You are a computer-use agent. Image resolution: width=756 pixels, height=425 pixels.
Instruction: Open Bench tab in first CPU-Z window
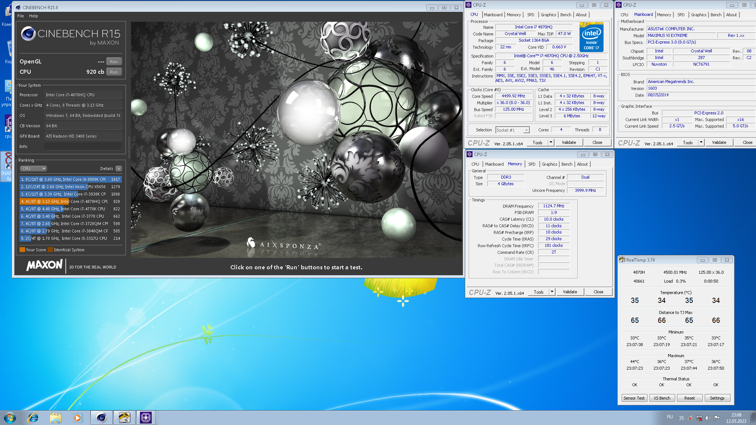point(566,15)
